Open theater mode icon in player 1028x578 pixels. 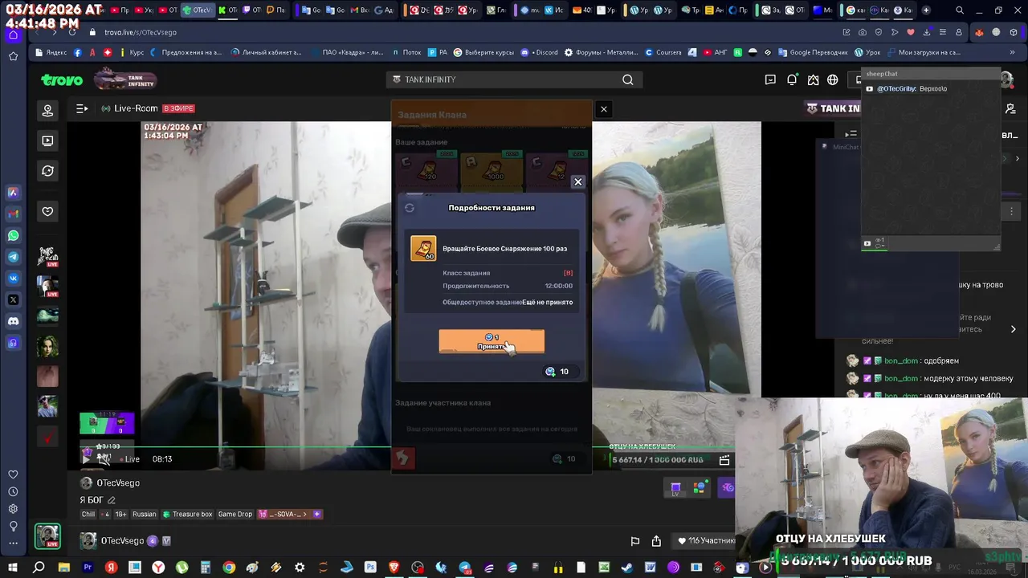click(724, 460)
